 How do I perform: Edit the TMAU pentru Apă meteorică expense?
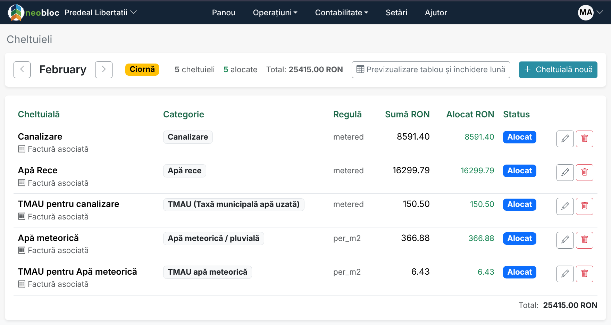(x=565, y=274)
